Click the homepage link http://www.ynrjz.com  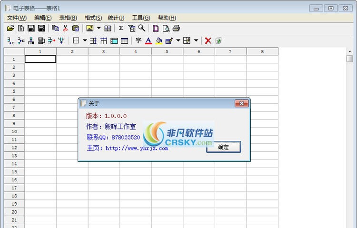pos(137,149)
